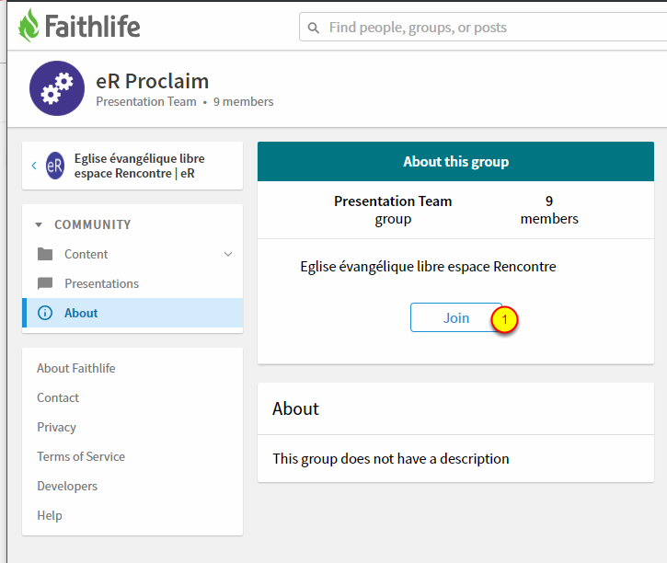Click the eR Proclaim gears avatar

pos(57,88)
